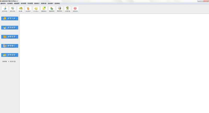The height and width of the screenshot is (113, 209).
Task: Open the 库存管理 menu
Action: pos(24,3)
